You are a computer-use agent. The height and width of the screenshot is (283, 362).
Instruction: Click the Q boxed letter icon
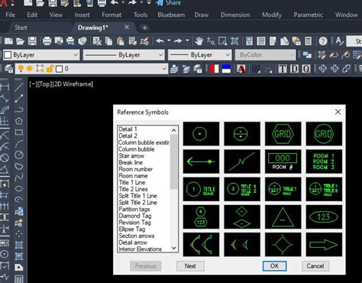pyautogui.click(x=306, y=69)
